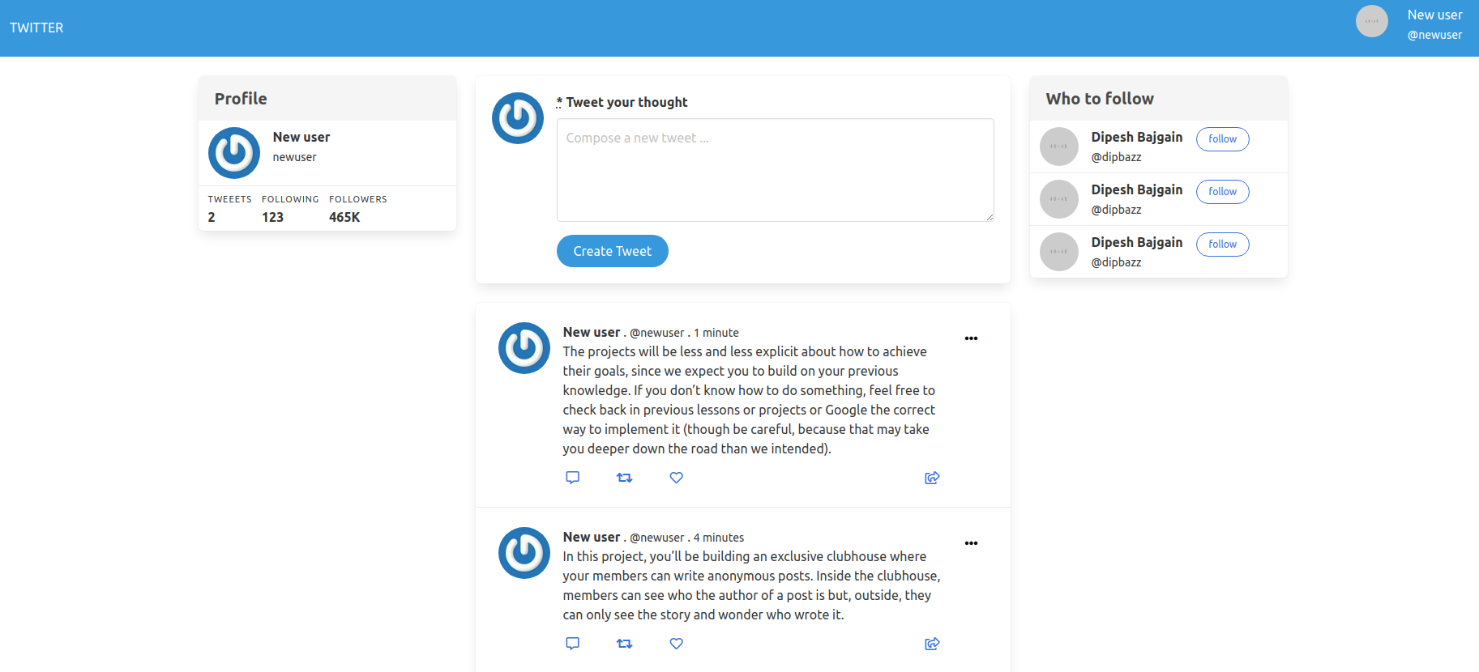Retweet the 4 minutes tweet
This screenshot has height=672, width=1479.
(624, 644)
